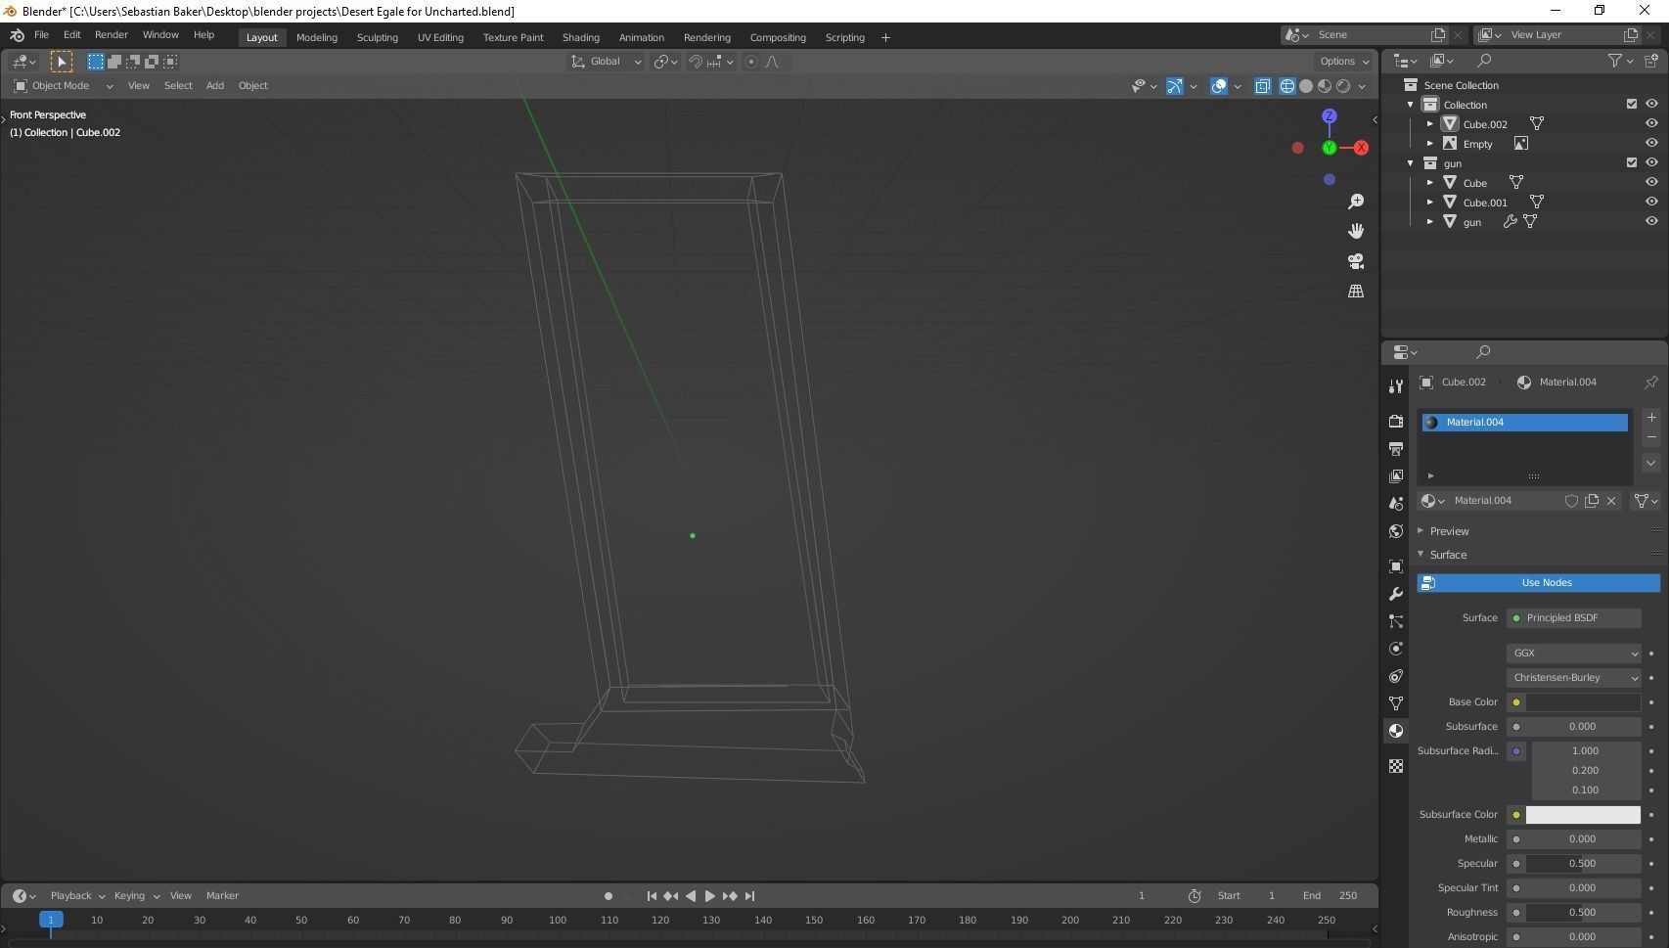Open the timeline Keying popover
This screenshot has width=1669, height=948.
pyautogui.click(x=136, y=896)
